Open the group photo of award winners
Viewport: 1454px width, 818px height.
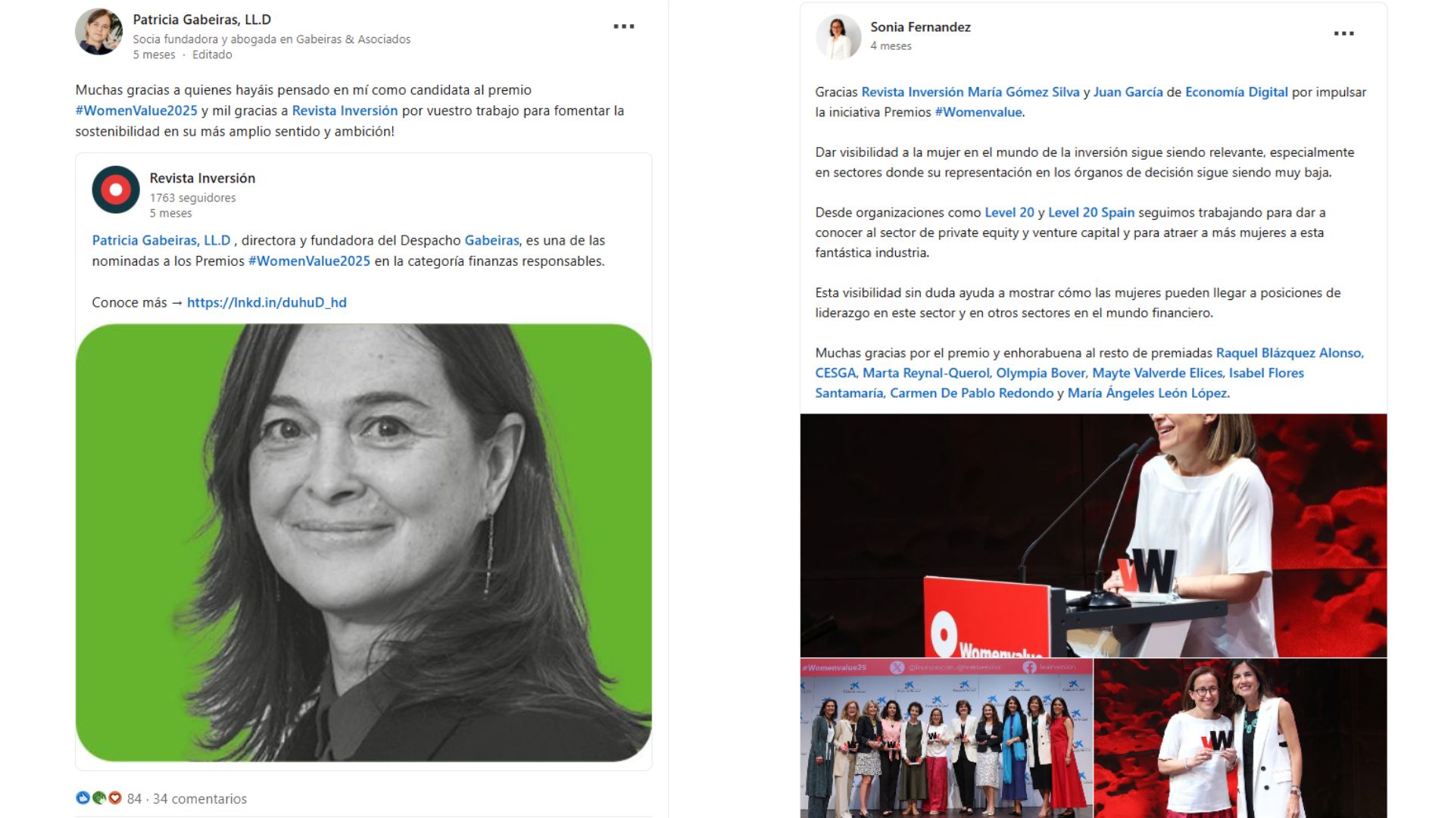point(947,738)
